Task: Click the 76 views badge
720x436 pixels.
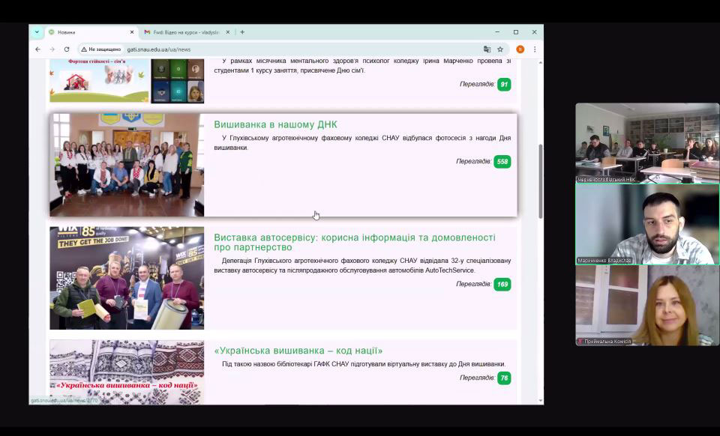Action: coord(504,378)
